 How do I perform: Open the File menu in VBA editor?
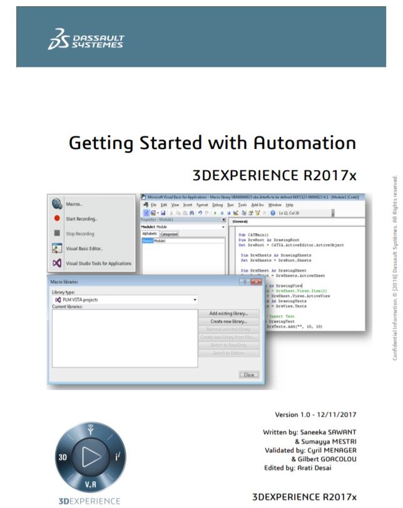point(153,205)
